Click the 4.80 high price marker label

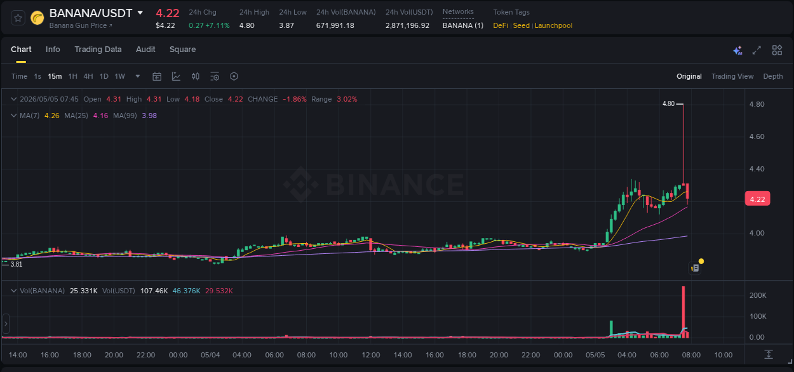[668, 103]
